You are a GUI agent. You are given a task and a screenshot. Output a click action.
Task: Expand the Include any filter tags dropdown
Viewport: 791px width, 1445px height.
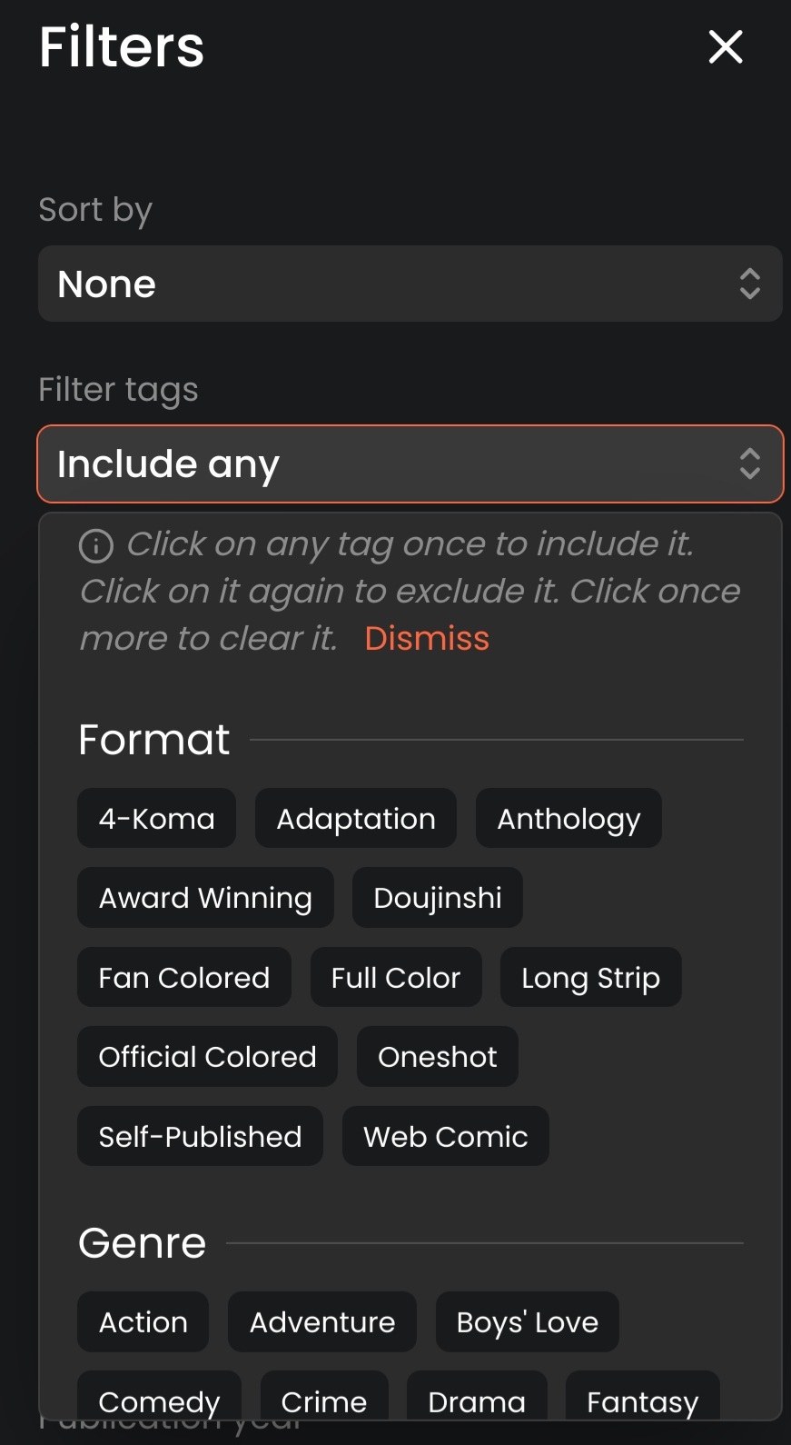tap(410, 464)
